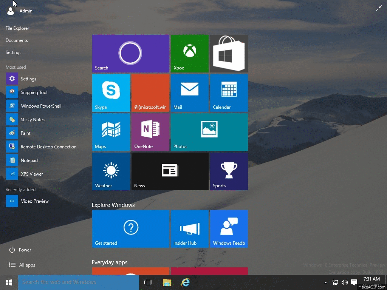
Task: Restore Start menu from full screen
Action: [378, 8]
